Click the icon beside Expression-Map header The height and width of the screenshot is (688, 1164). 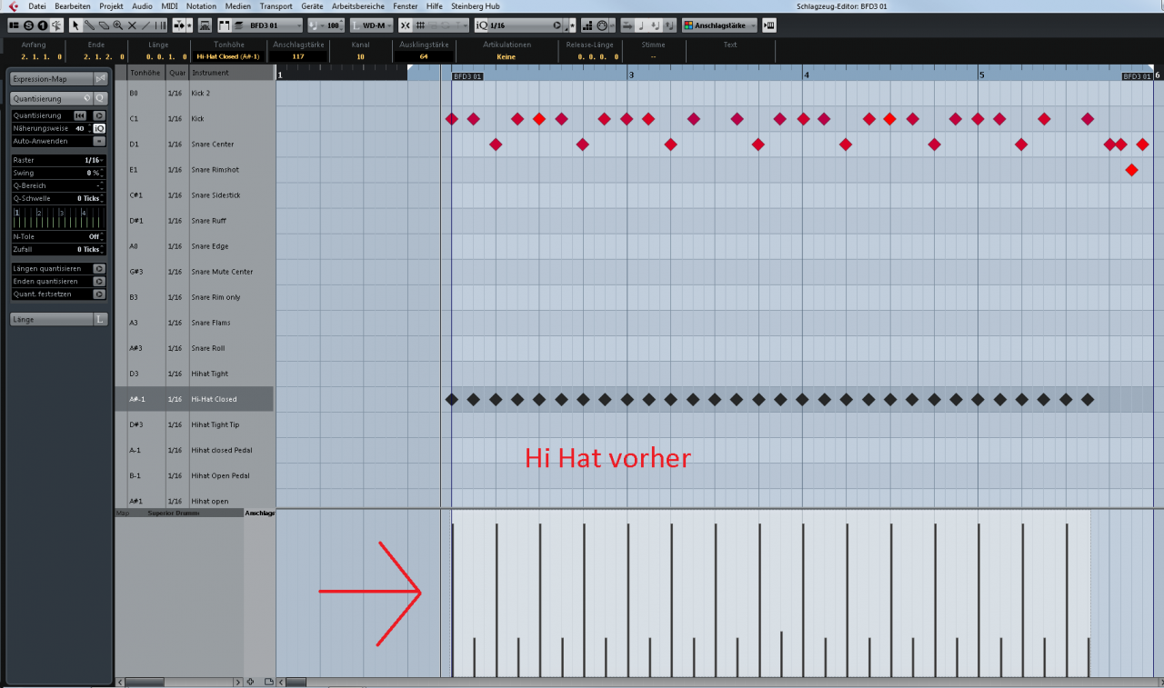(100, 79)
